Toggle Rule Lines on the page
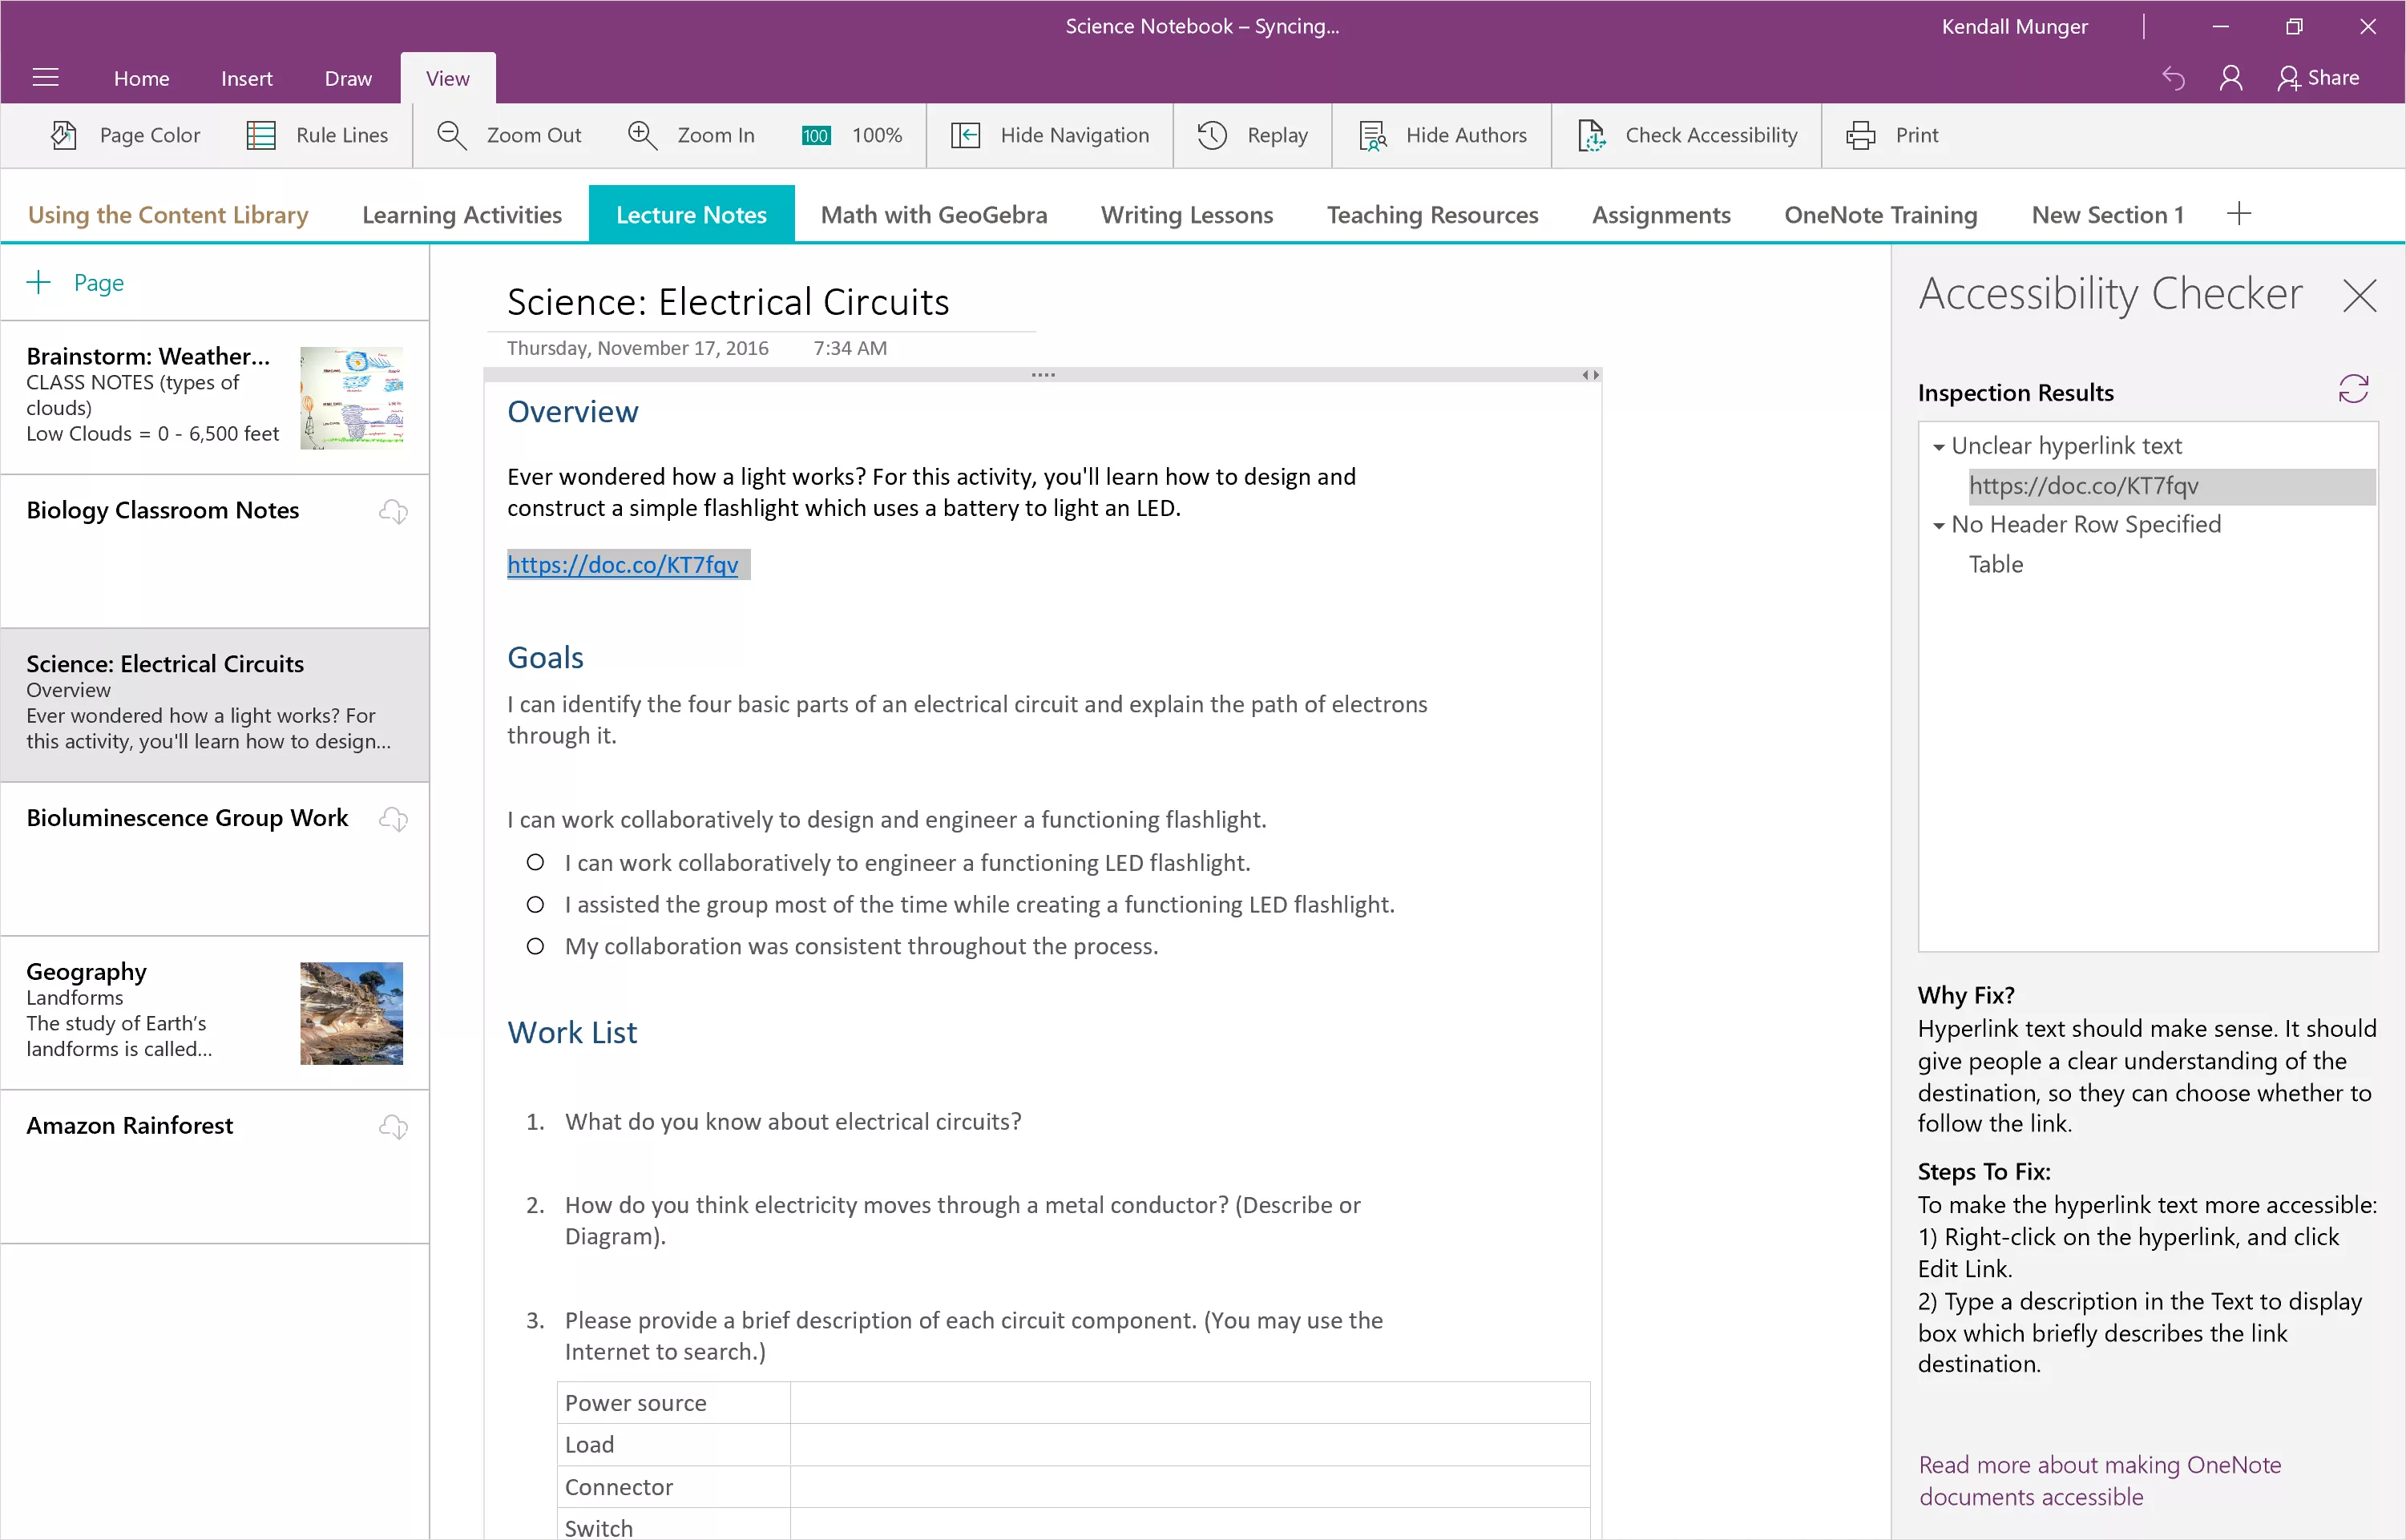This screenshot has width=2406, height=1540. [317, 135]
